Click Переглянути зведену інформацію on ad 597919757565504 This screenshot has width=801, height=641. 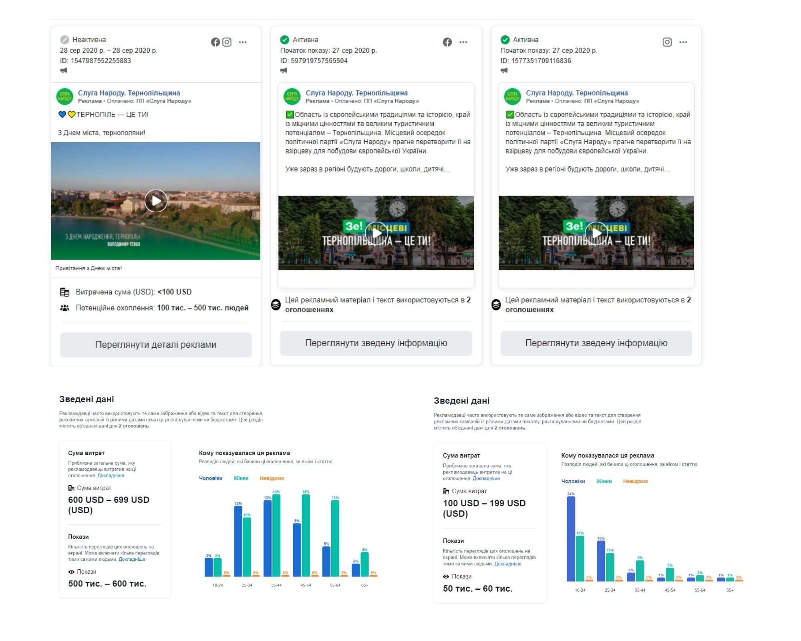376,343
